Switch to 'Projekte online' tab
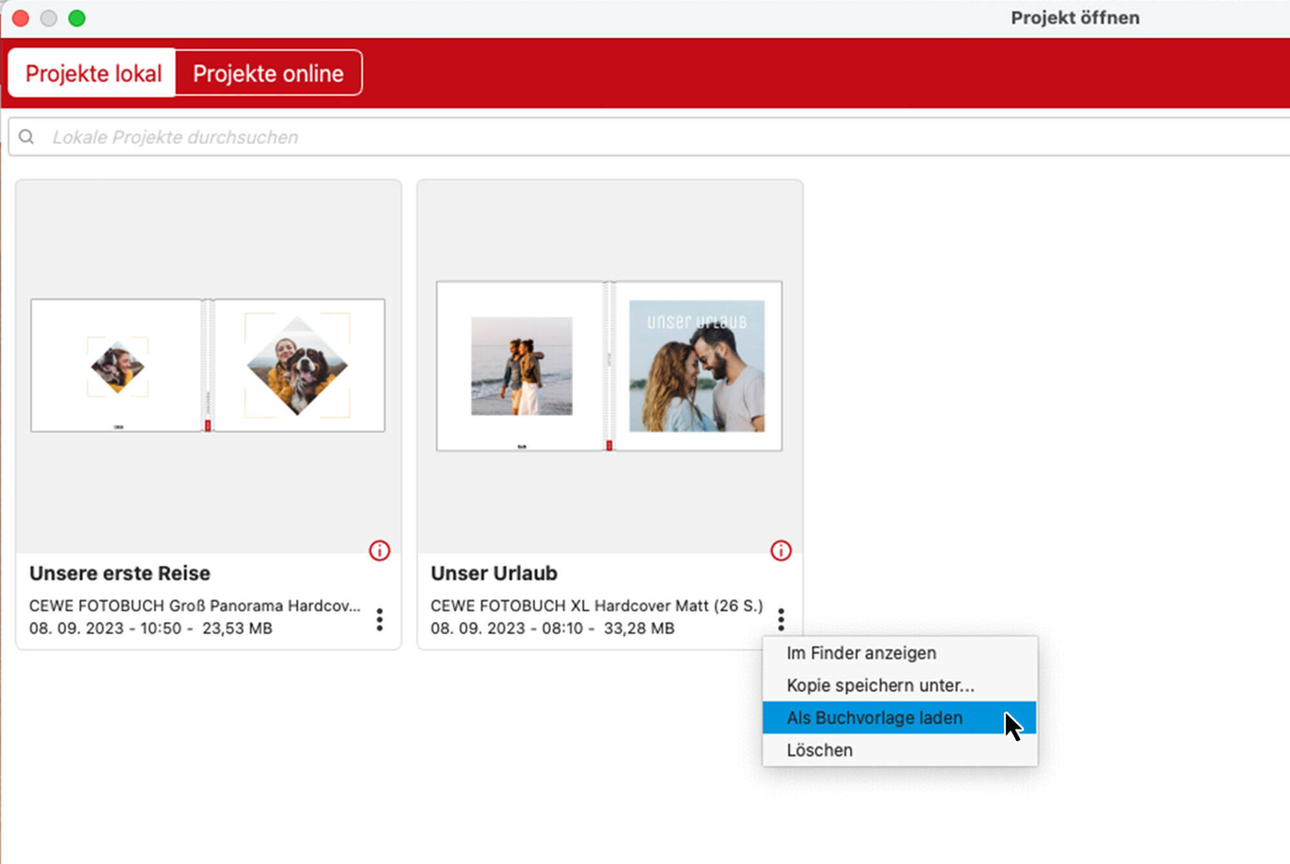1290x864 pixels. click(x=269, y=74)
